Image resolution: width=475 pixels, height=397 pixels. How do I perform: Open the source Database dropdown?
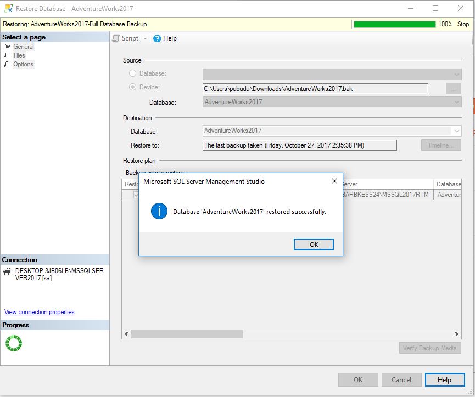[x=457, y=102]
